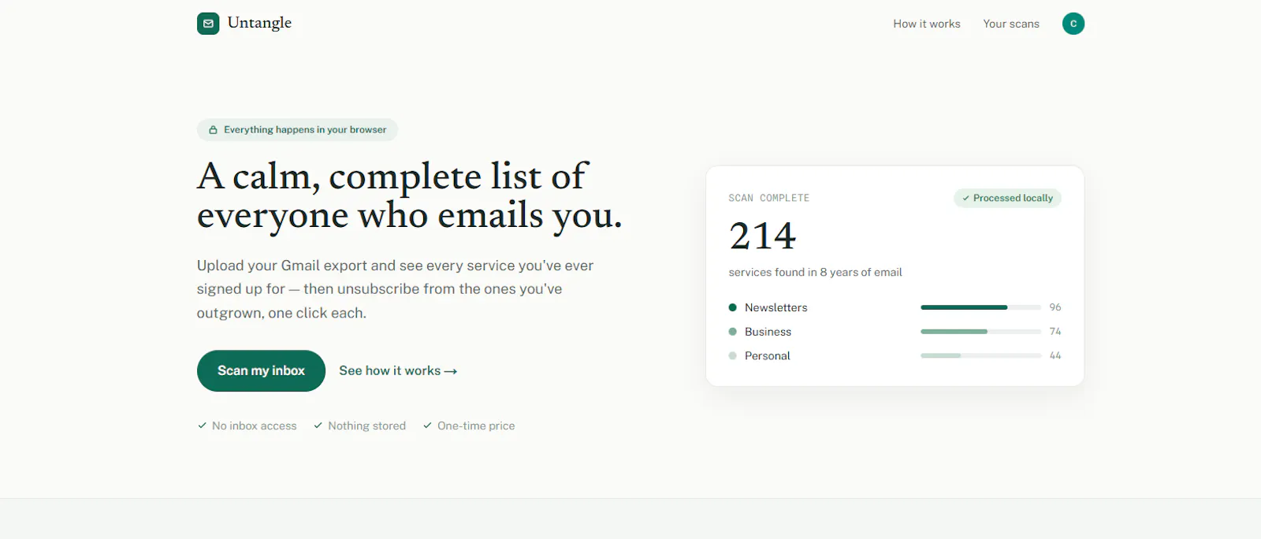Click the checkmark beside One-time price
Screen dimensions: 1261x539
pyautogui.click(x=427, y=426)
